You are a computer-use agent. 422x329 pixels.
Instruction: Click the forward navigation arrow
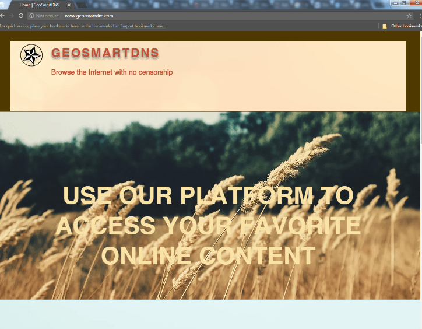tap(12, 16)
